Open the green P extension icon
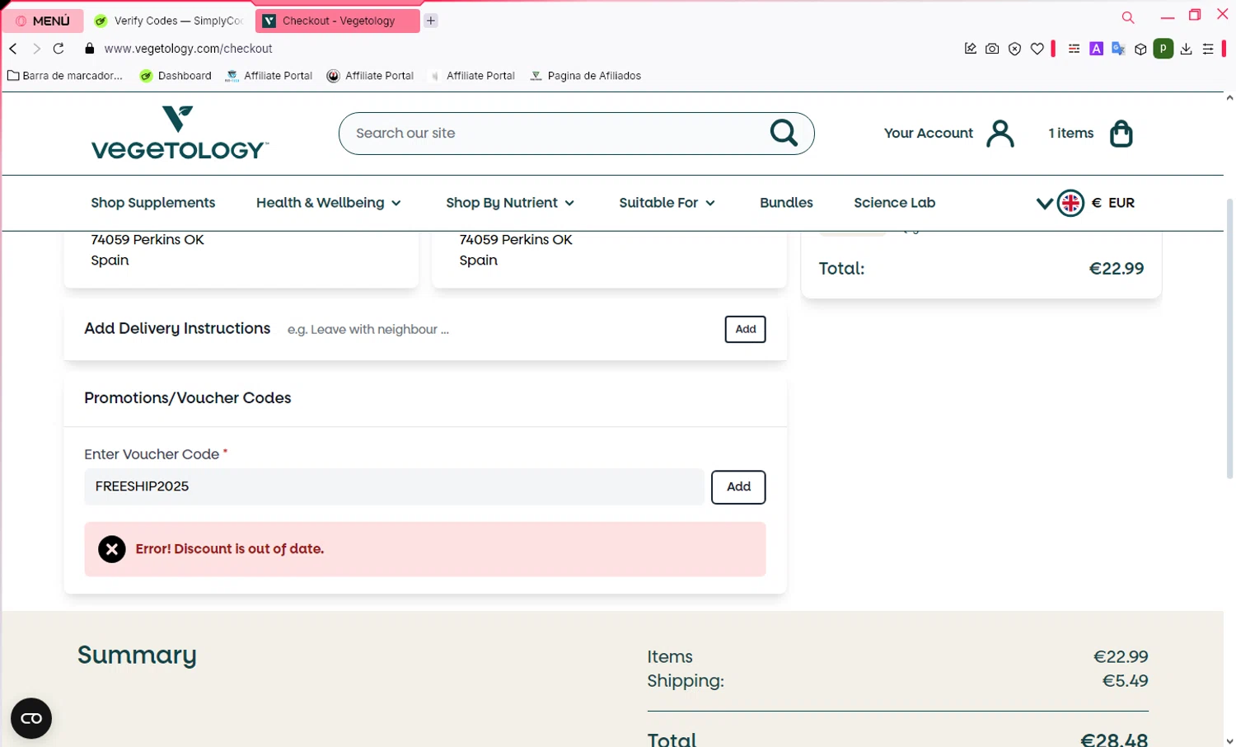Image resolution: width=1236 pixels, height=747 pixels. point(1163,49)
